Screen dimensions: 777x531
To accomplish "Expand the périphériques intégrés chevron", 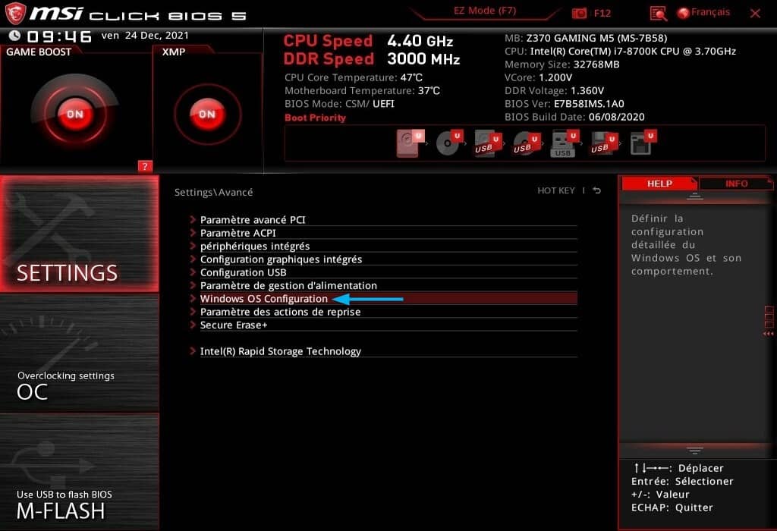I will [193, 245].
